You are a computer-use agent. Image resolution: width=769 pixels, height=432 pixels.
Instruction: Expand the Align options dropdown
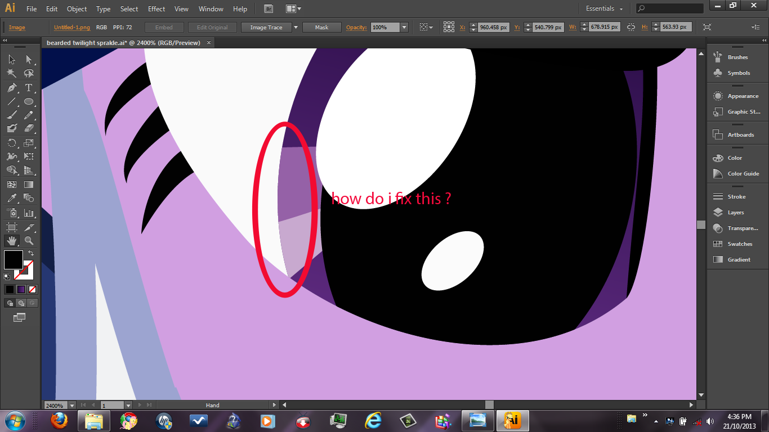pyautogui.click(x=426, y=27)
